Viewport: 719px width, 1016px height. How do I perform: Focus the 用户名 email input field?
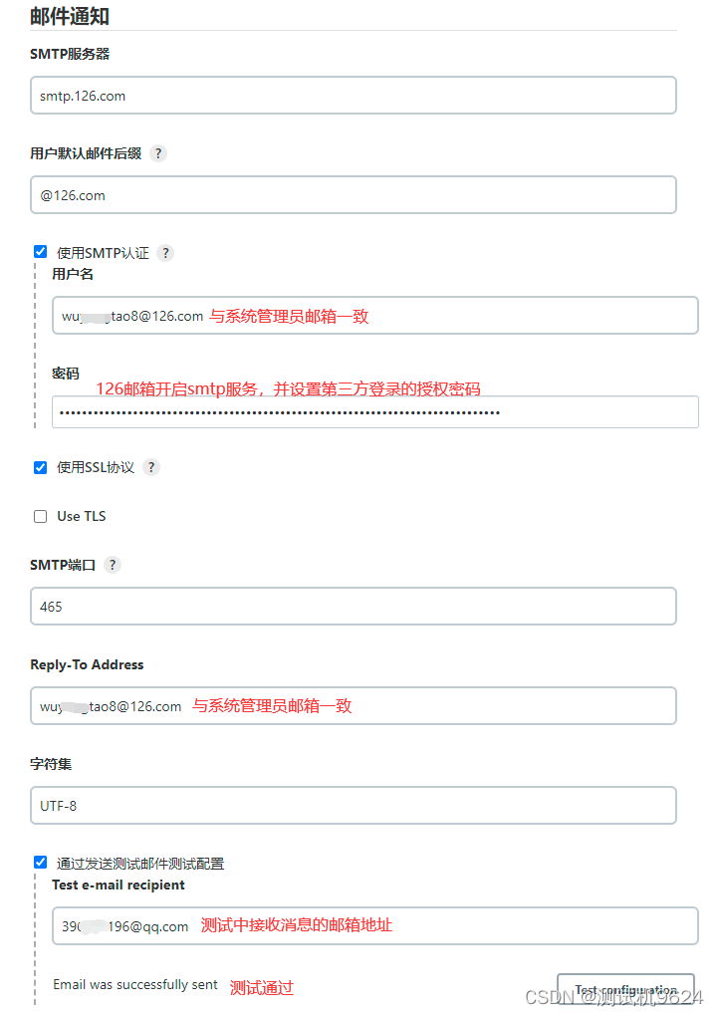point(375,314)
